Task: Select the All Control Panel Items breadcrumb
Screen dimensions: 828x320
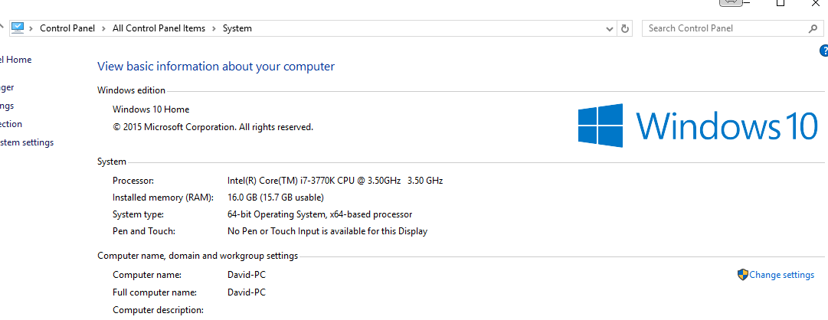Action: click(x=159, y=28)
